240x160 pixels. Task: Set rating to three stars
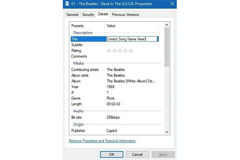tap(120, 50)
